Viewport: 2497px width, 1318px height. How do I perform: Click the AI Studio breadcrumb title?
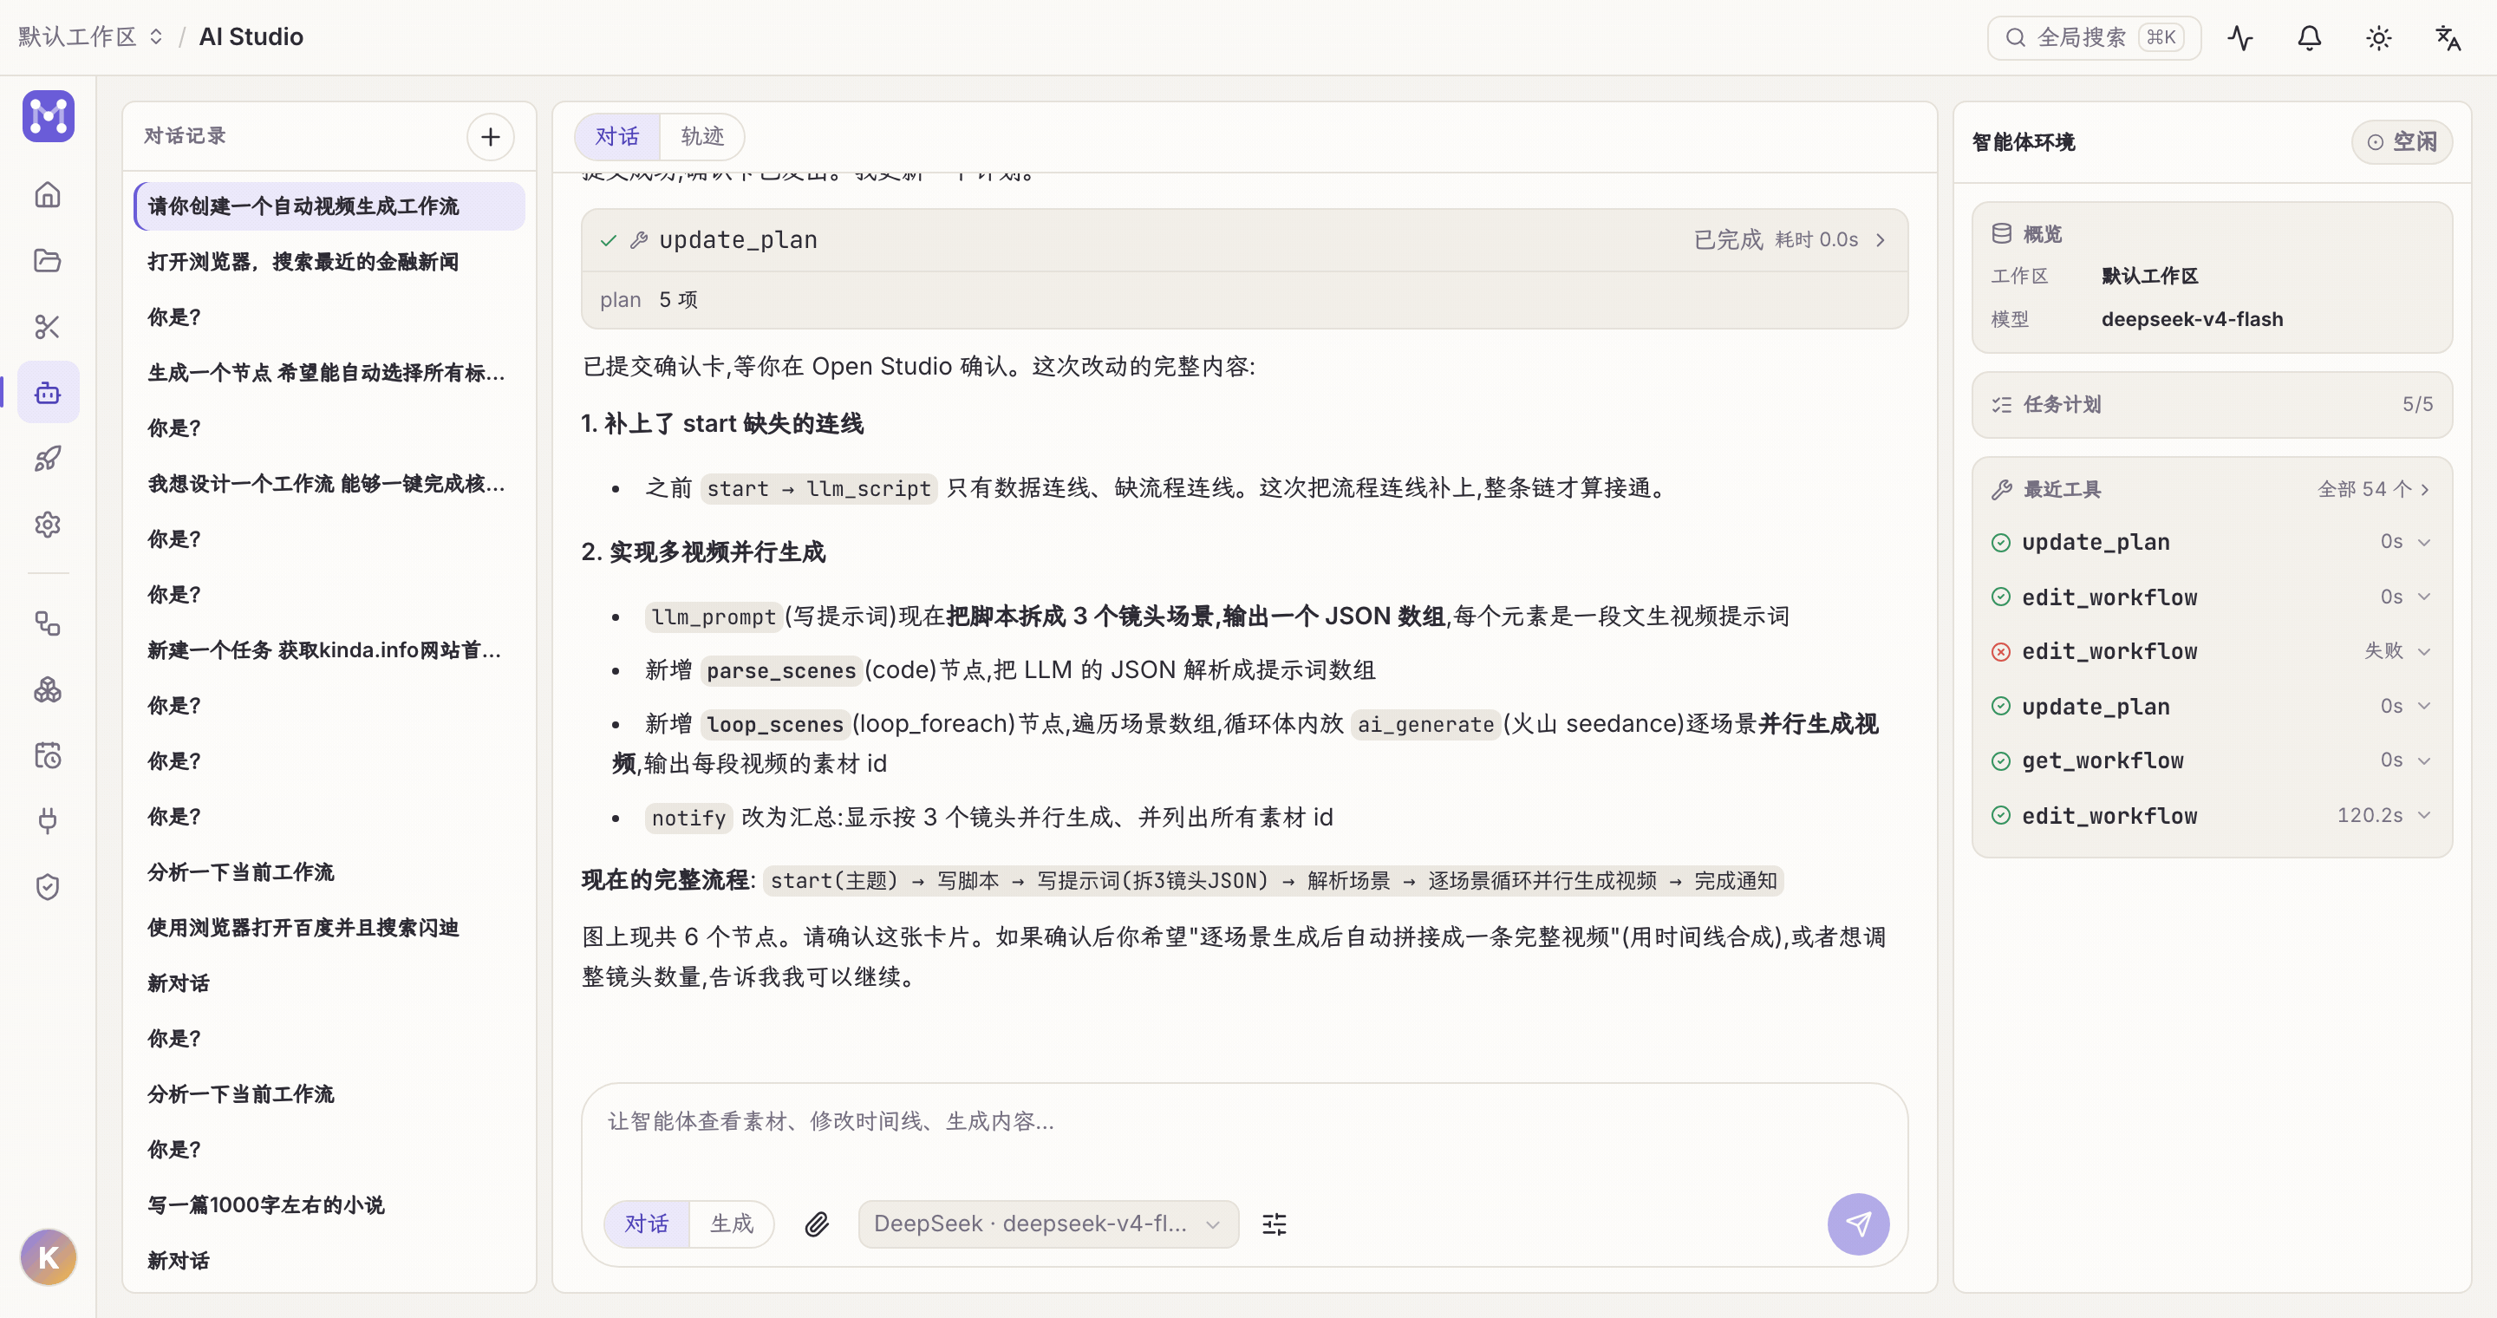click(x=251, y=36)
